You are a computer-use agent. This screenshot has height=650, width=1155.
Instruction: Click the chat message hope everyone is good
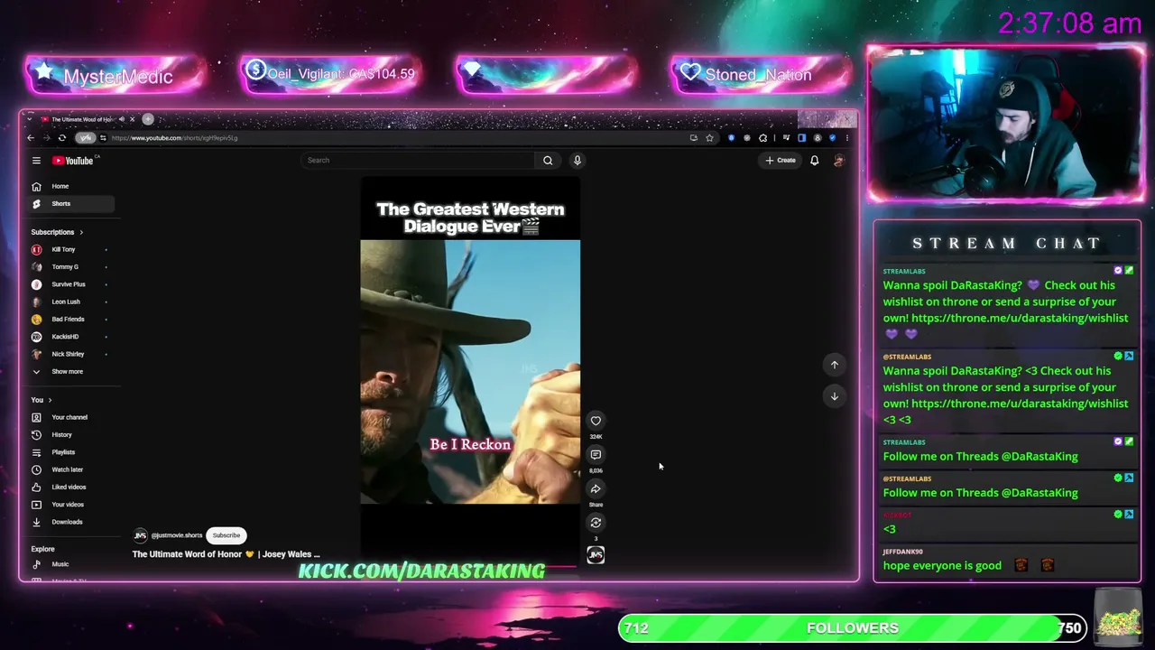(x=942, y=566)
